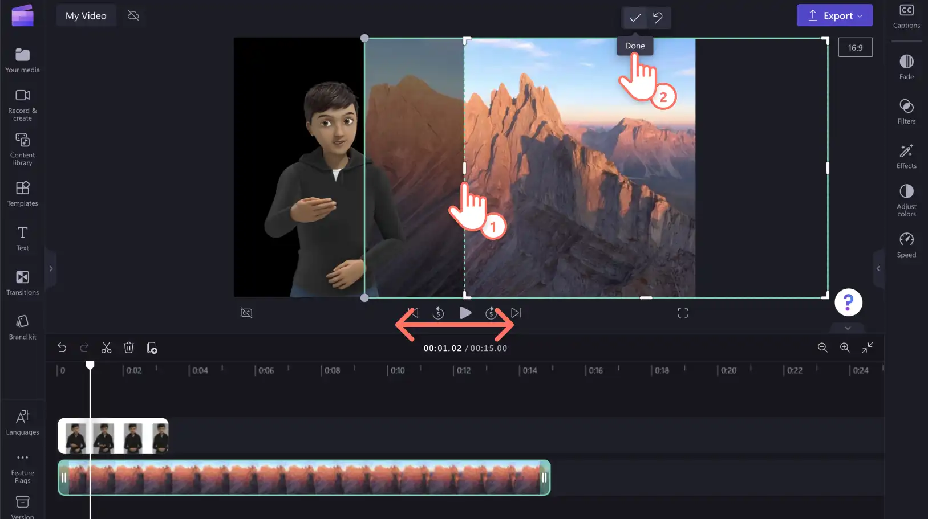The height and width of the screenshot is (519, 928).
Task: Collapse the right property panel
Action: (x=878, y=268)
